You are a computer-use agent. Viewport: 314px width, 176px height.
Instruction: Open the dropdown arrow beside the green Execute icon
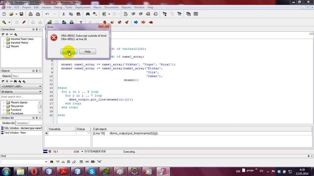click(109, 14)
